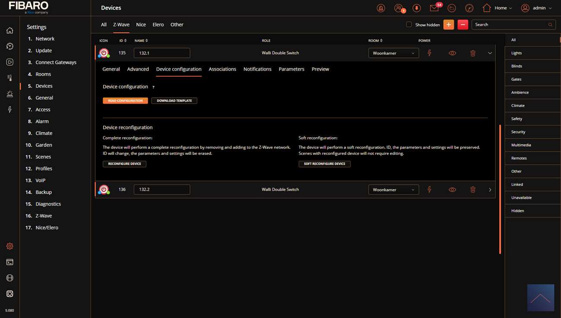Toggle visibility eye for device 132.2

pyautogui.click(x=452, y=190)
